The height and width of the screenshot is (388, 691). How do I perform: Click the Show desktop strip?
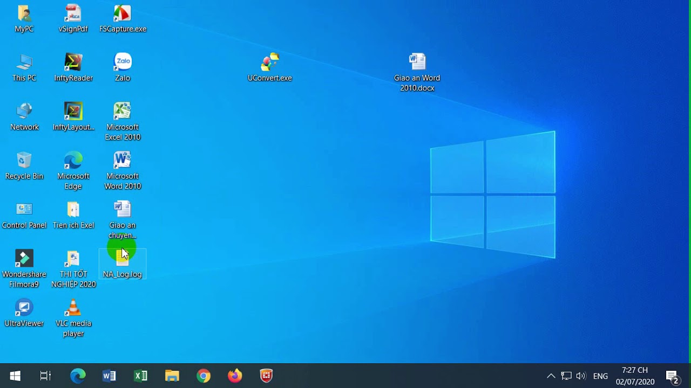click(689, 376)
